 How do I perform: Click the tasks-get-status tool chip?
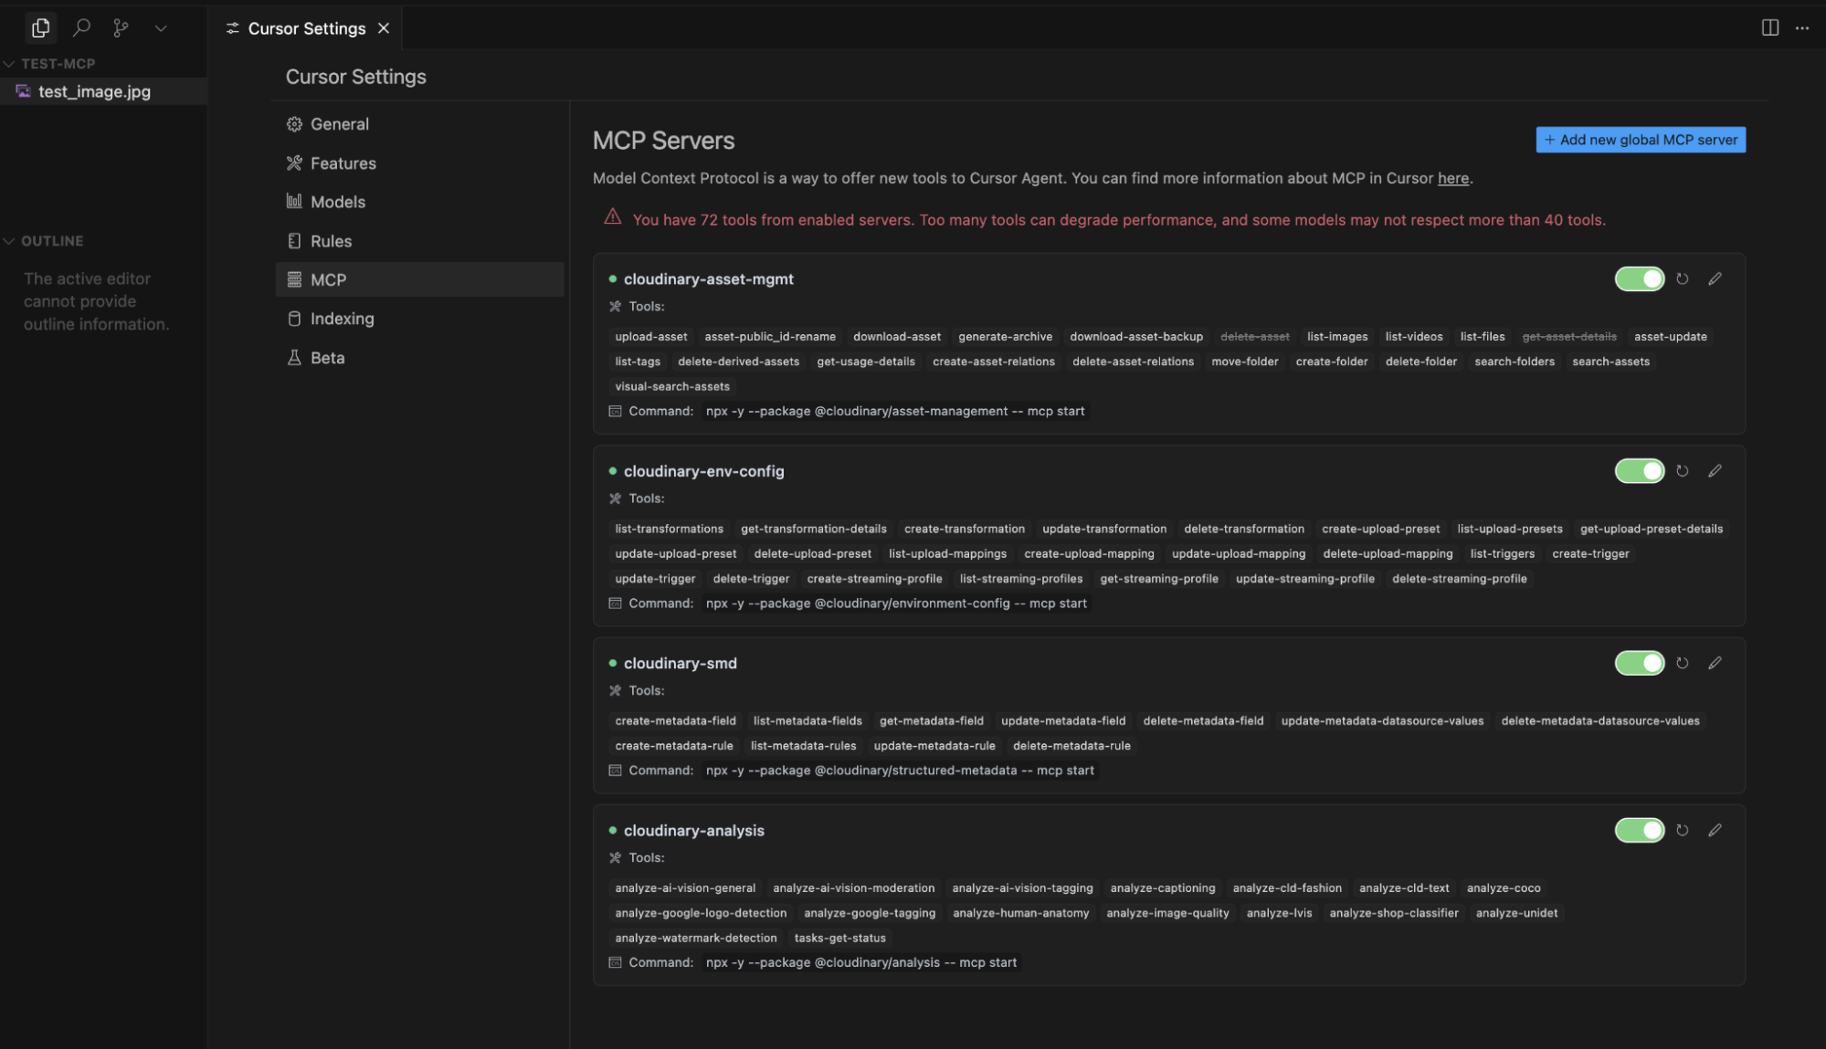pyautogui.click(x=839, y=939)
